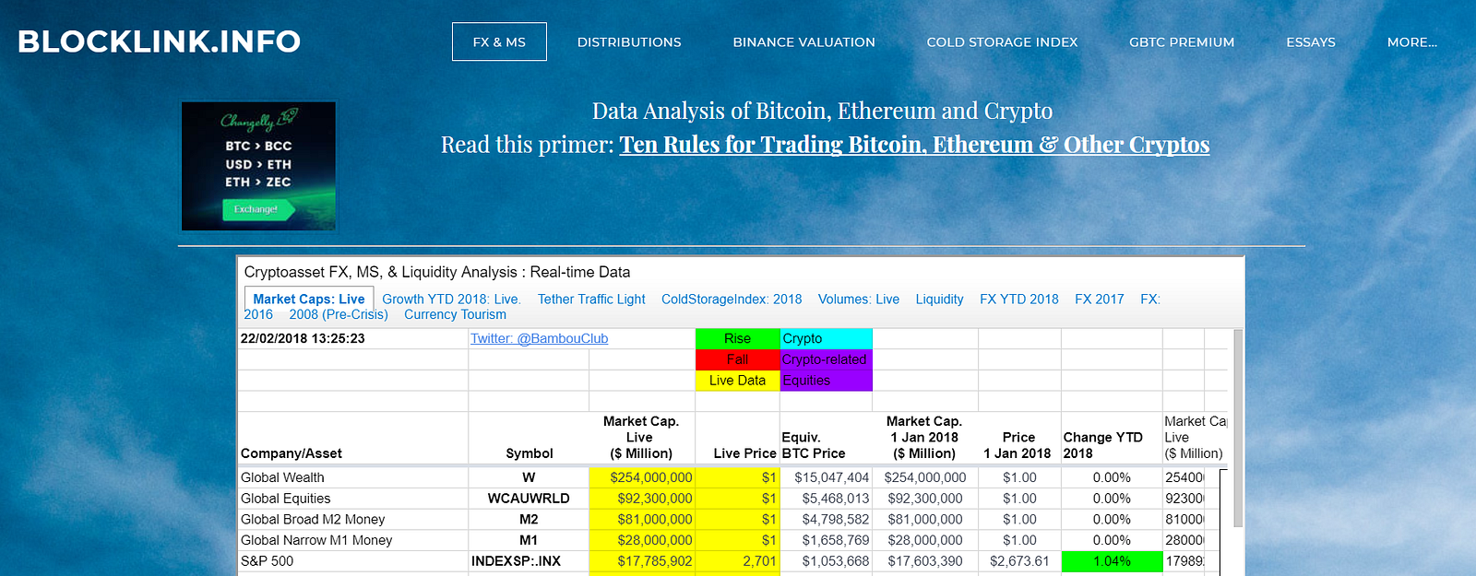The width and height of the screenshot is (1476, 576).
Task: Open the Binance Valuation nav item
Action: point(803,41)
